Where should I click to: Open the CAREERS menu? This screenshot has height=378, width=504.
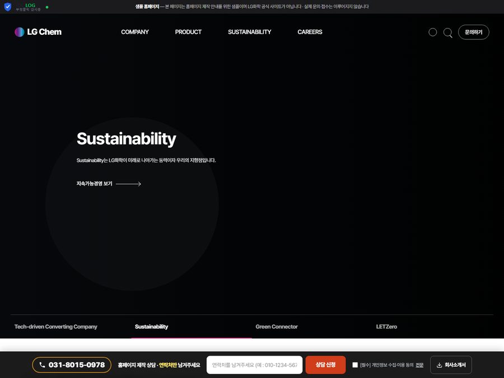coord(310,32)
